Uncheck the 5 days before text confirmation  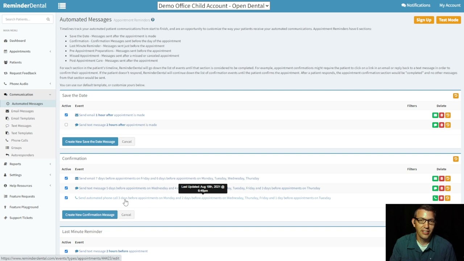pos(66,188)
